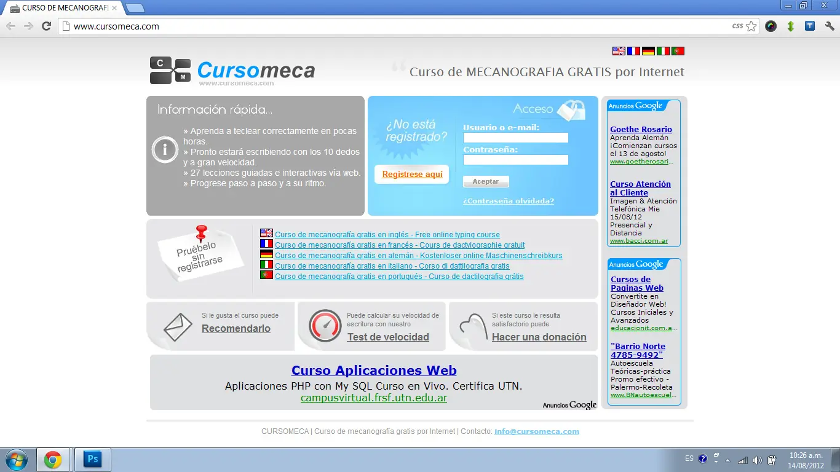Pick the Portuguese flag in the header flag row
The width and height of the screenshot is (840, 472).
pos(678,51)
